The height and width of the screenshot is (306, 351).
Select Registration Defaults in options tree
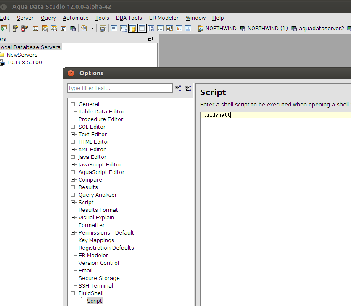(106, 248)
